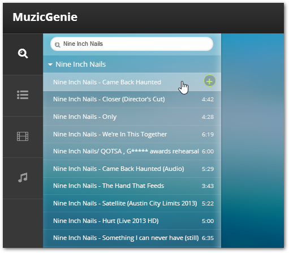Image resolution: width=289 pixels, height=253 pixels.
Task: Select Nine Inch Nails - Only
Action: pos(132,117)
